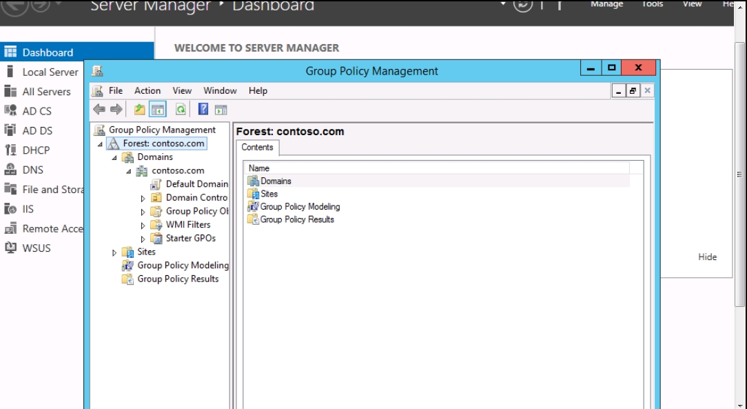Click the MMC console icon beside File menu
The image size is (747, 409).
pyautogui.click(x=98, y=90)
